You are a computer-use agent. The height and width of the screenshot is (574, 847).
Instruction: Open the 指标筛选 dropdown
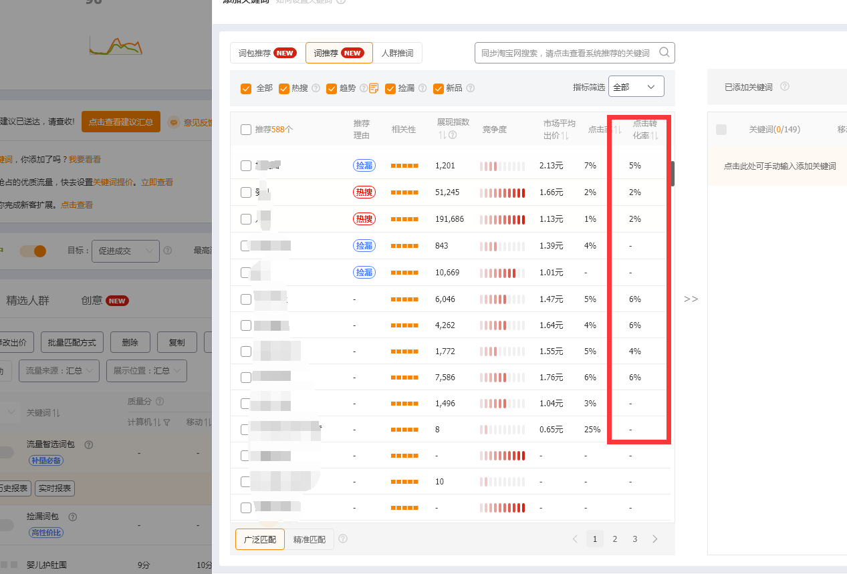(636, 87)
